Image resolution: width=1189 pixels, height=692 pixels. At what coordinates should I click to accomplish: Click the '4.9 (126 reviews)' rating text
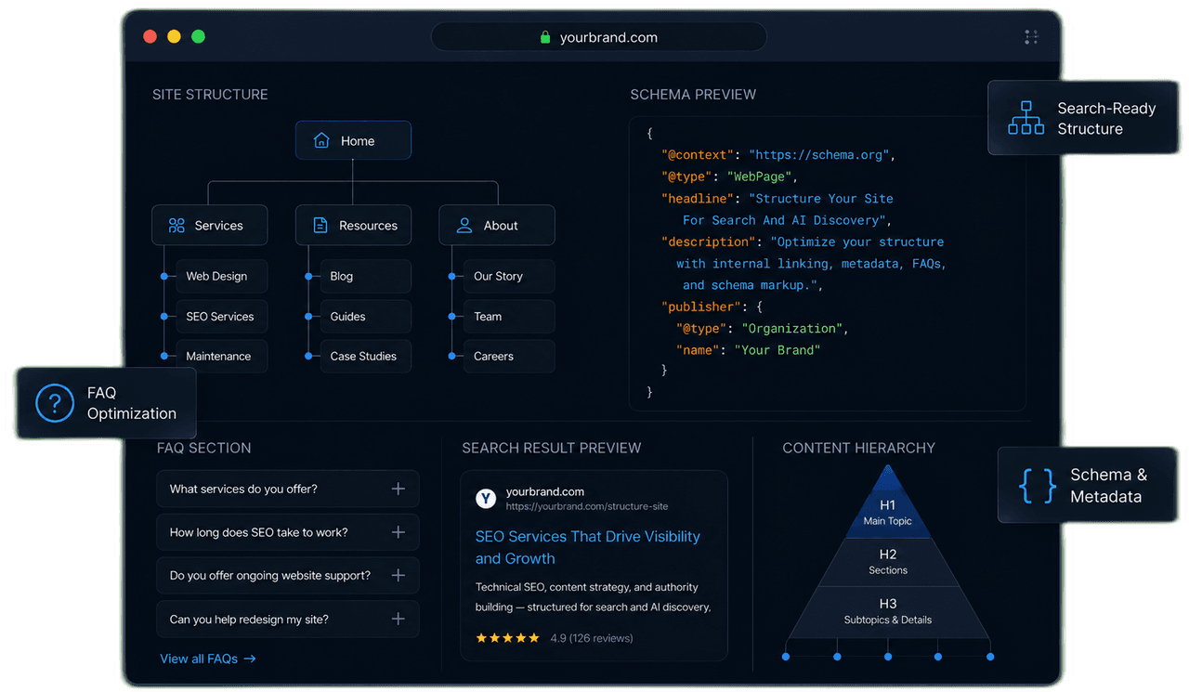click(592, 638)
